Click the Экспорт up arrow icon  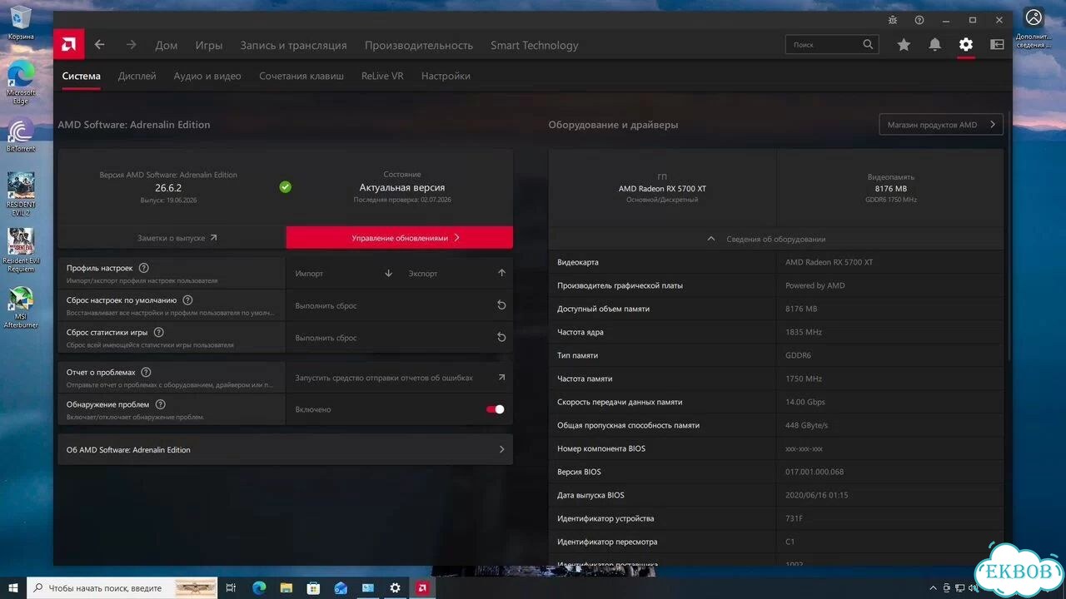(x=501, y=273)
